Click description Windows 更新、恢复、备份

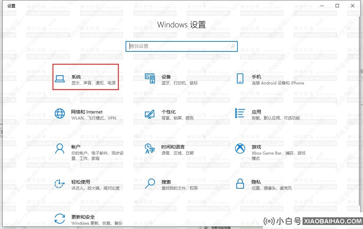click(x=97, y=223)
